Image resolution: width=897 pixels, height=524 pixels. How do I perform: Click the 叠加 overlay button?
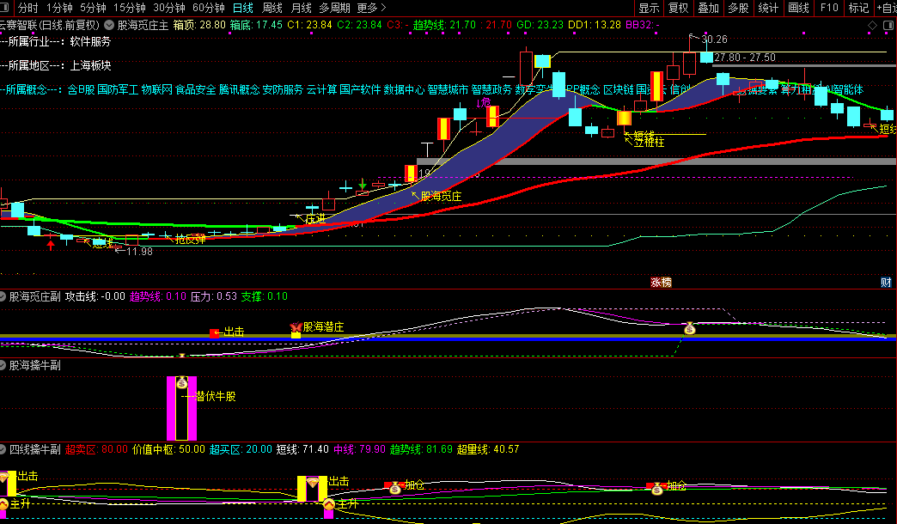[x=708, y=8]
